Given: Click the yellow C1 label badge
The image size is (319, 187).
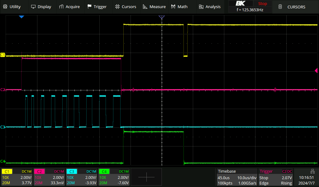Looking at the screenshot, I should [7, 171].
